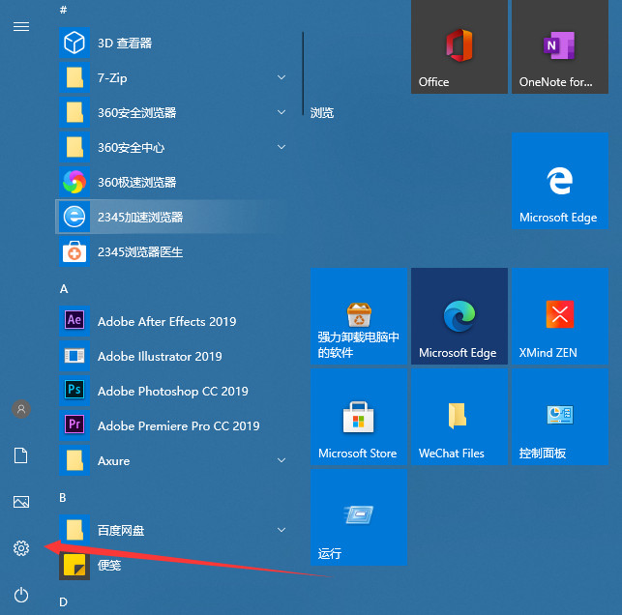Expand the 7-Zip folder chevron

point(281,77)
